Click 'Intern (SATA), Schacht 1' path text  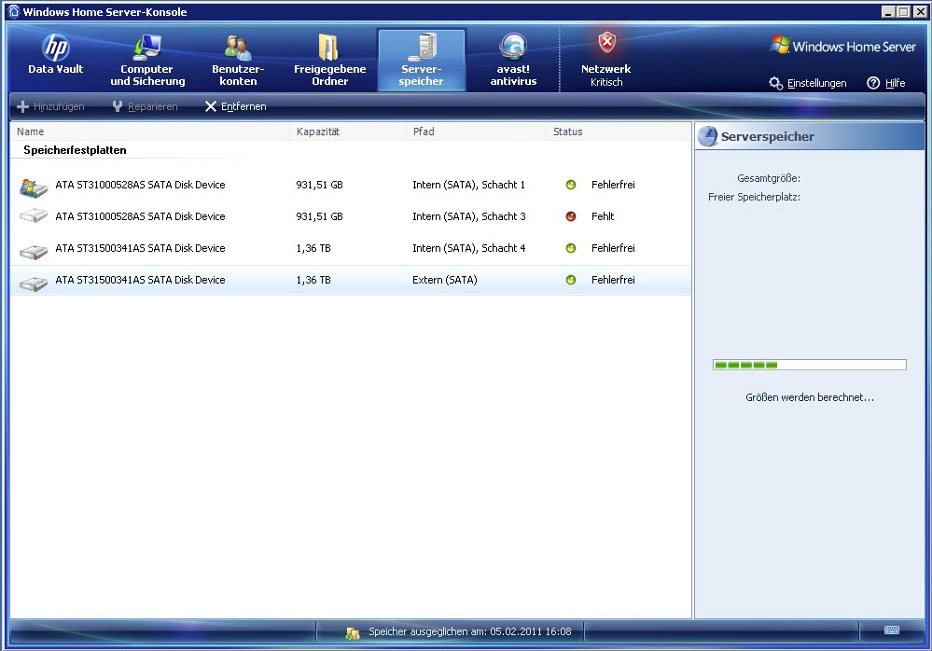point(469,185)
